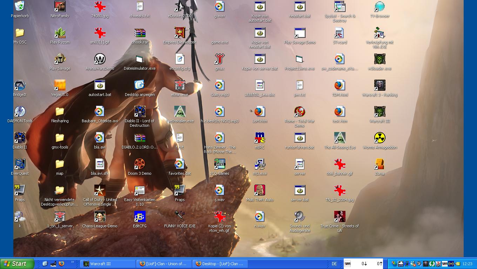Switch to Warcraft III taskbar button

coord(108,264)
